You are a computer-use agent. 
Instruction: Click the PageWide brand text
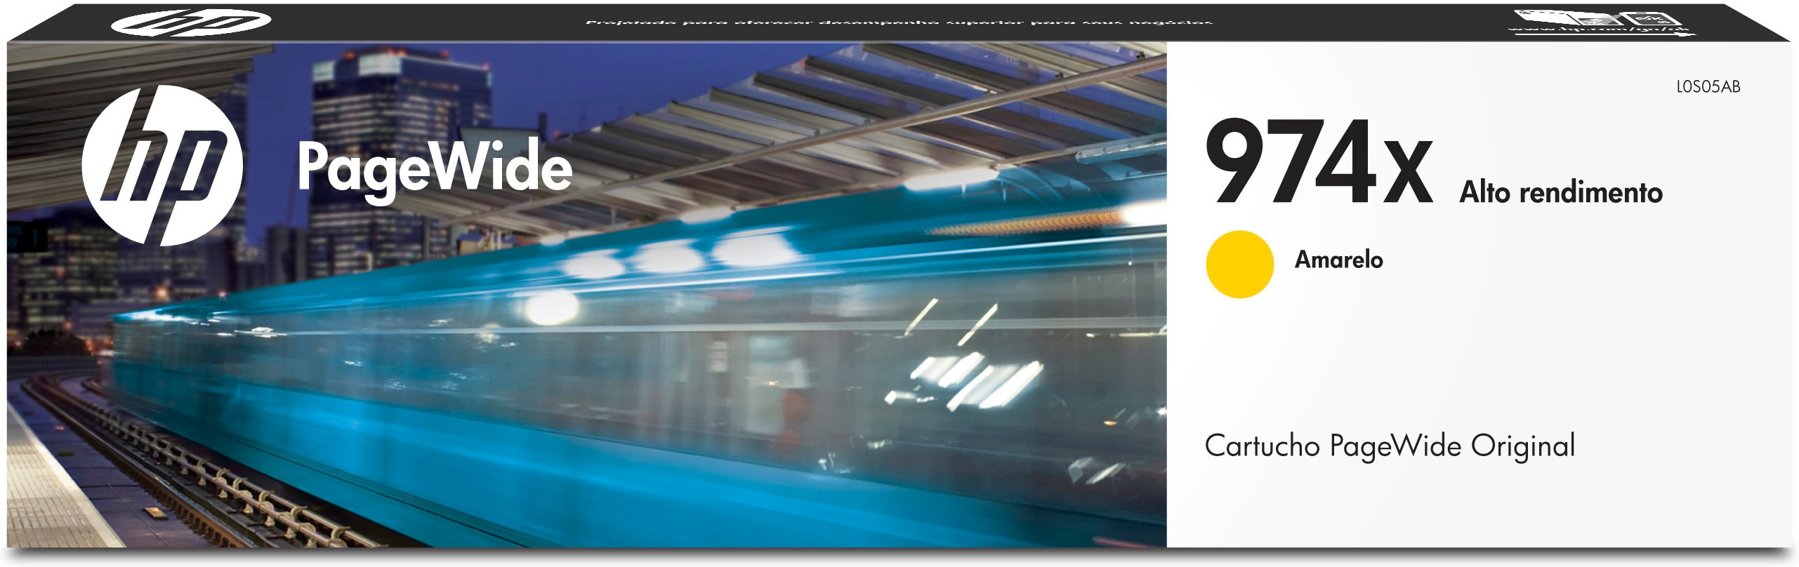click(x=435, y=168)
